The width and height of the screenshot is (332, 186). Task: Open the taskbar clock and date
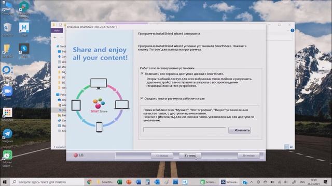pos(313,182)
